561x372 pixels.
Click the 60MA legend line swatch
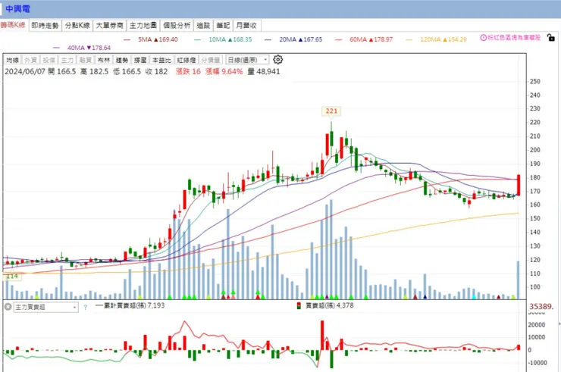point(338,39)
